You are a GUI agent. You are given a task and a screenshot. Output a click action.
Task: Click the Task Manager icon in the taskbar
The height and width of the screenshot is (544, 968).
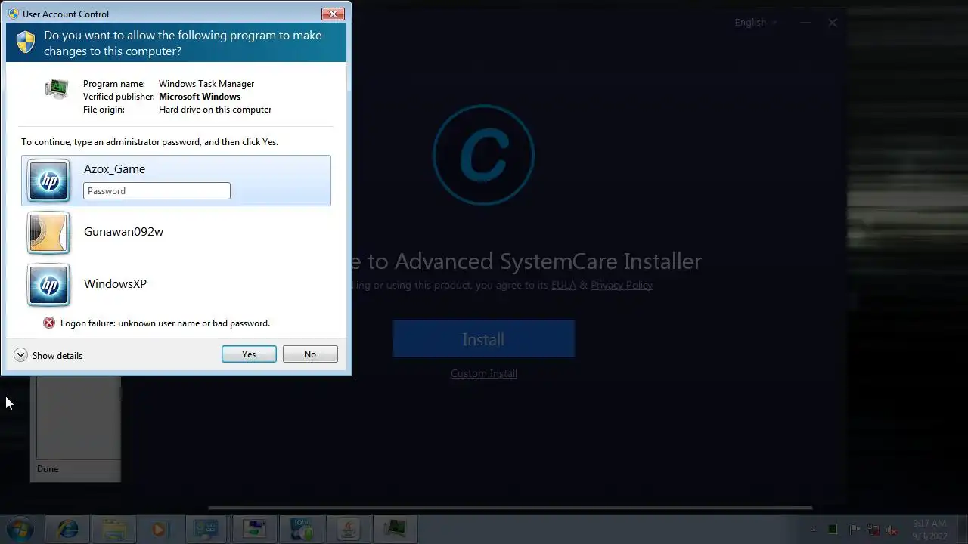pyautogui.click(x=395, y=529)
